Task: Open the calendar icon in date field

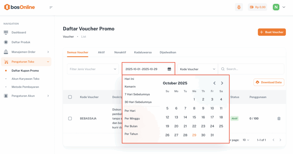Action: (x=169, y=69)
